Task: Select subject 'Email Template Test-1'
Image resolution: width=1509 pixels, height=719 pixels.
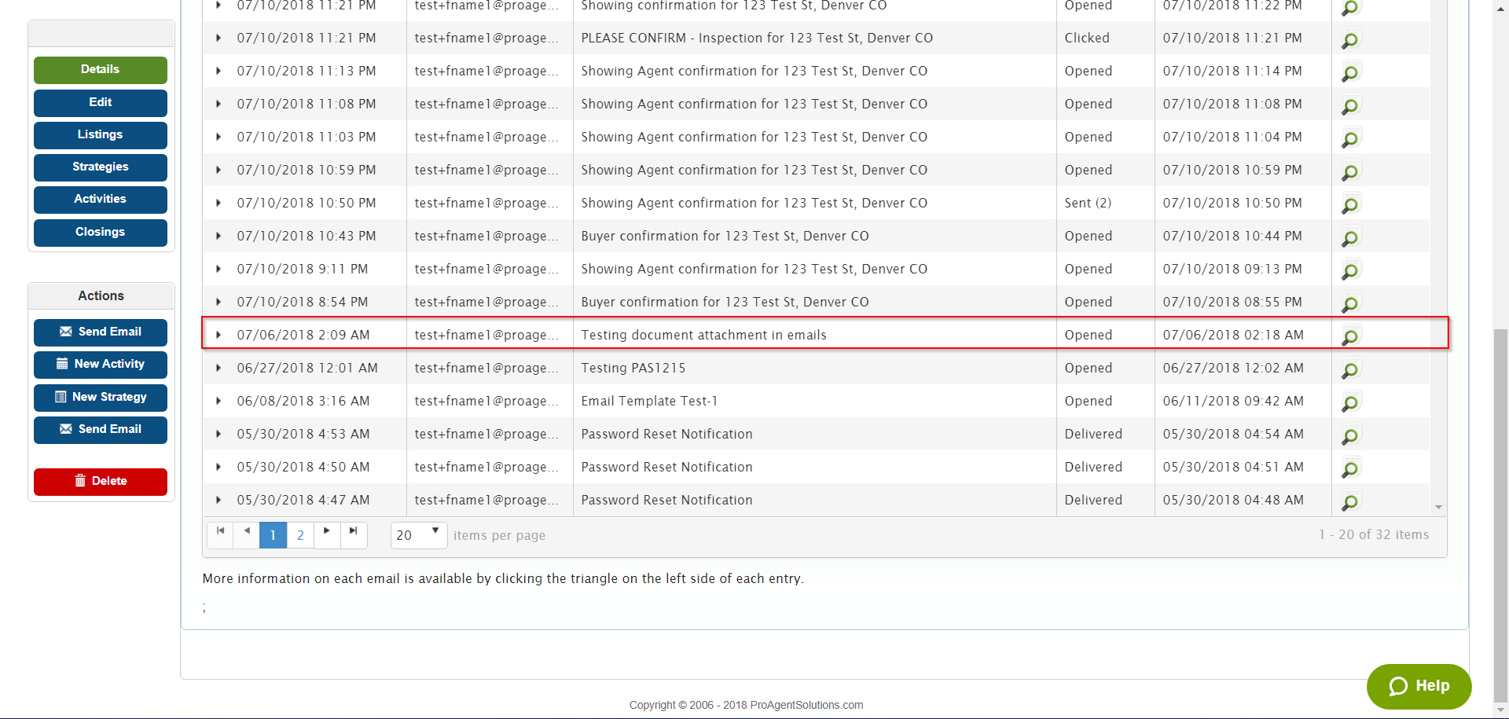Action: (x=649, y=401)
